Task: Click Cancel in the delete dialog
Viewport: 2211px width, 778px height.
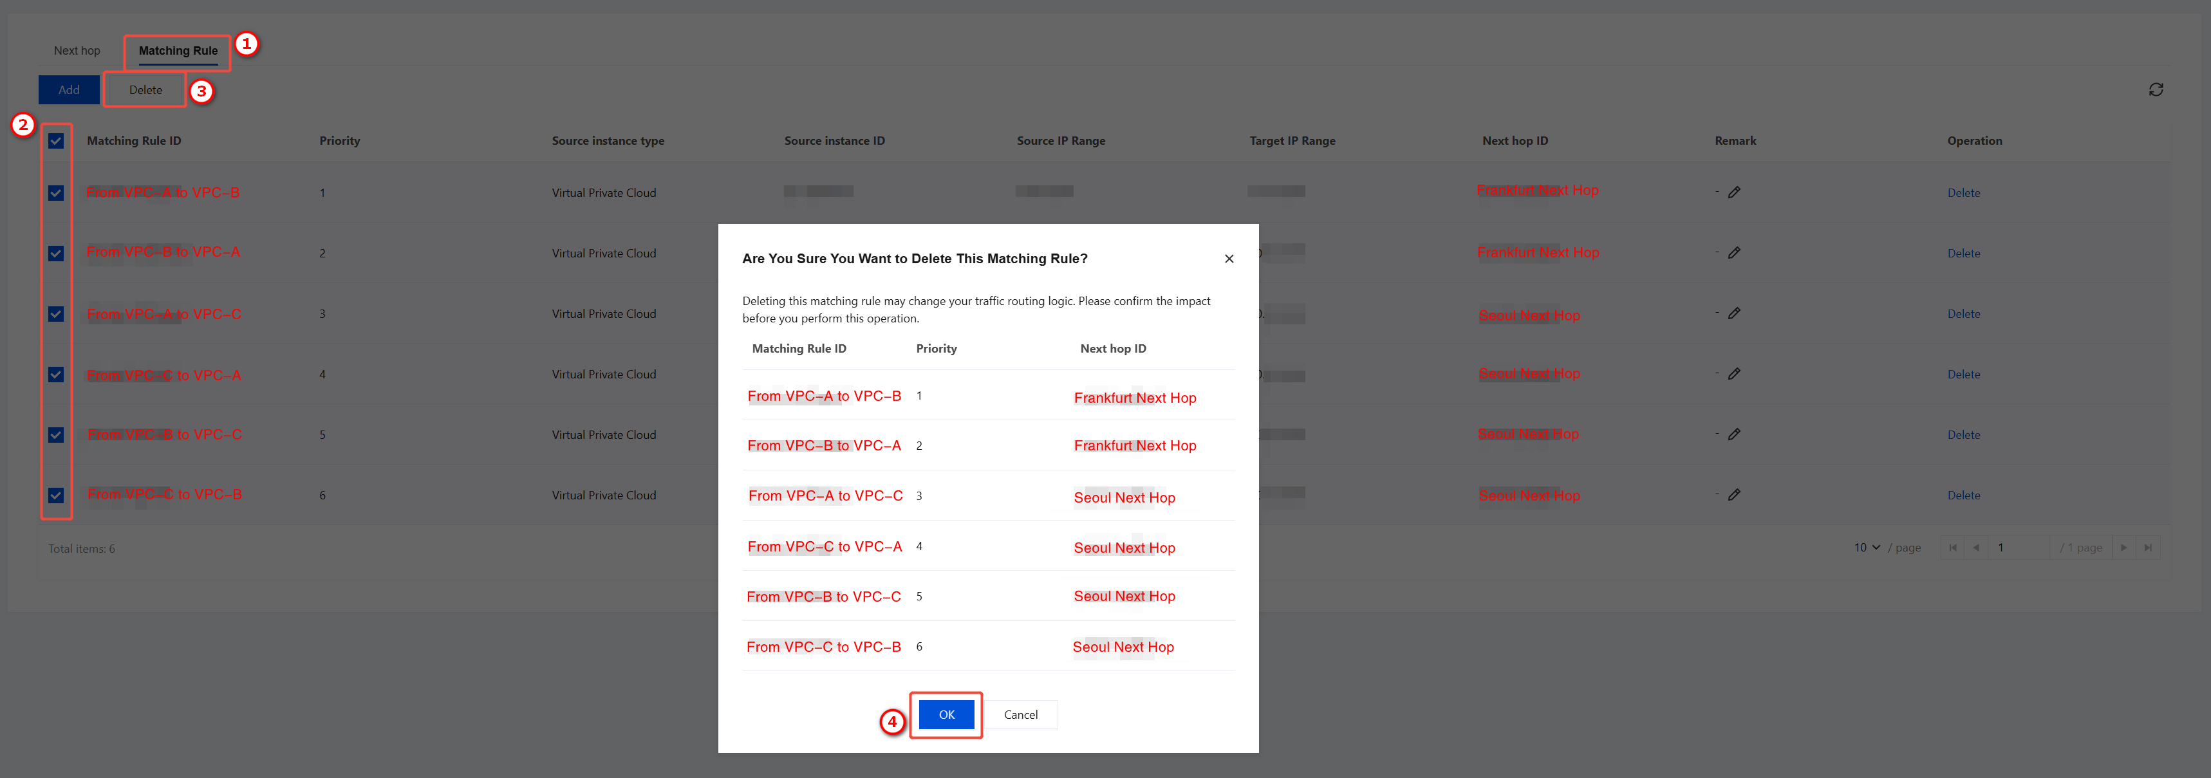Action: [x=1020, y=714]
